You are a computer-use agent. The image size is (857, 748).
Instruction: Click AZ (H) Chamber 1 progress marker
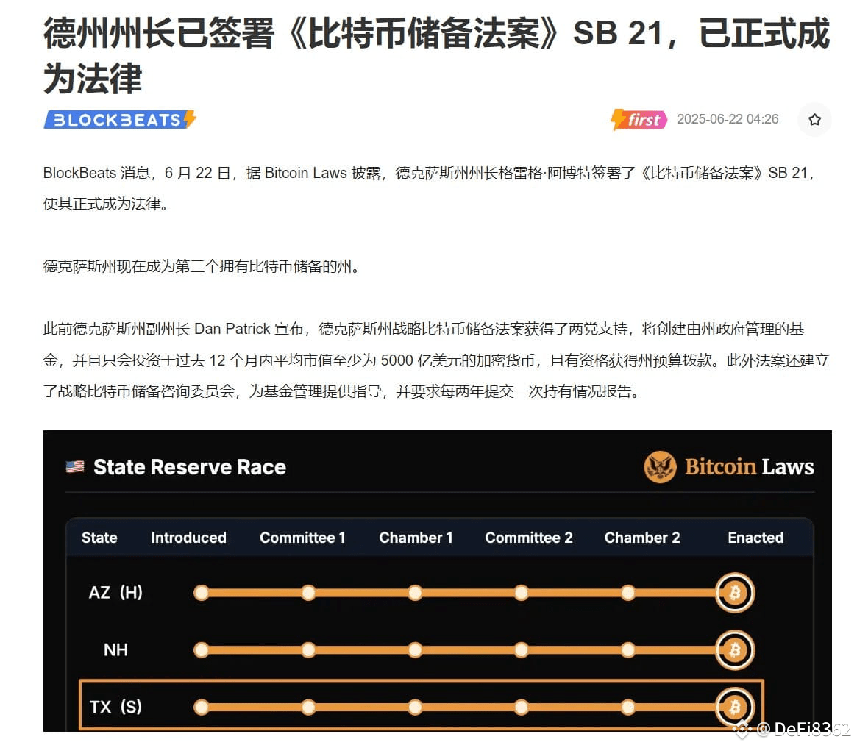(415, 592)
